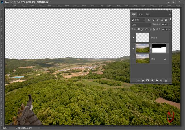
Task: Hide the masked 背景 拷贝 layer
Action: (133, 48)
